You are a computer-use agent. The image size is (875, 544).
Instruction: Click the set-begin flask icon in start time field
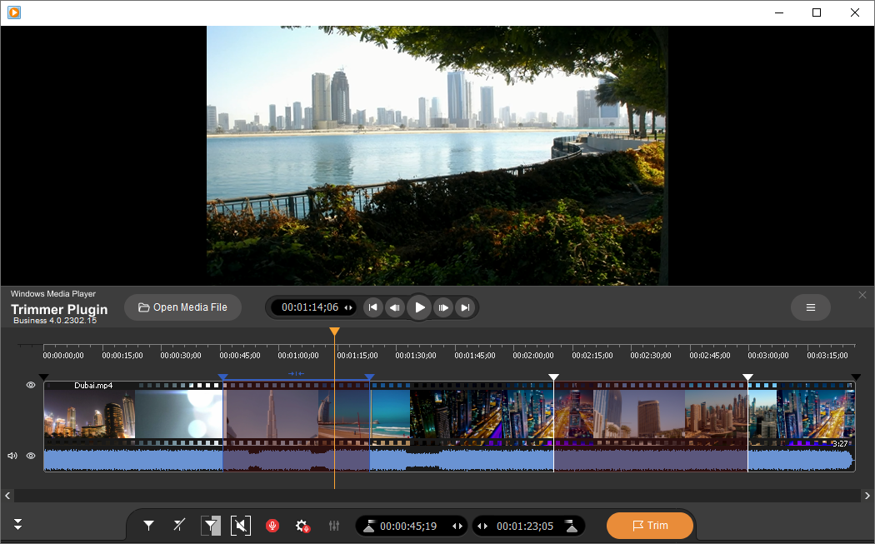tap(367, 526)
